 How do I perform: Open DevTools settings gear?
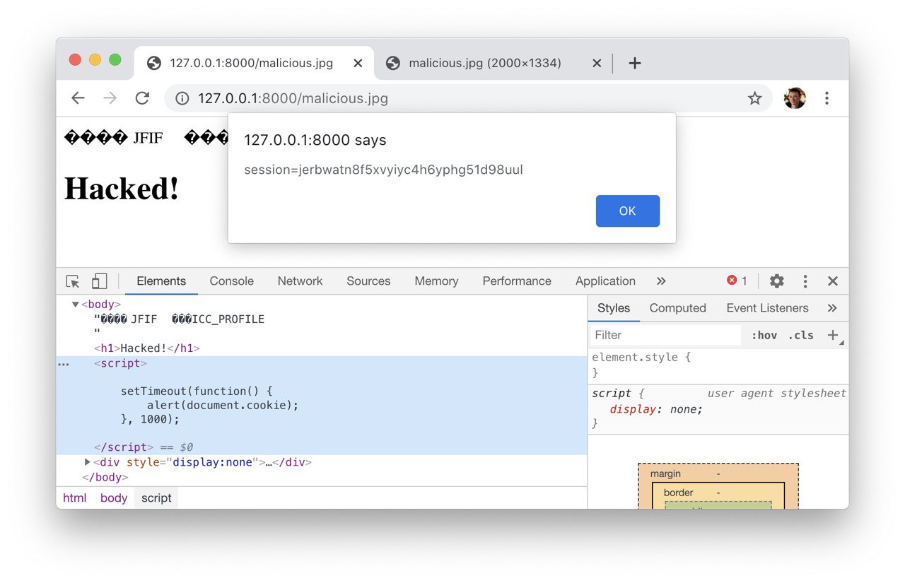point(777,281)
